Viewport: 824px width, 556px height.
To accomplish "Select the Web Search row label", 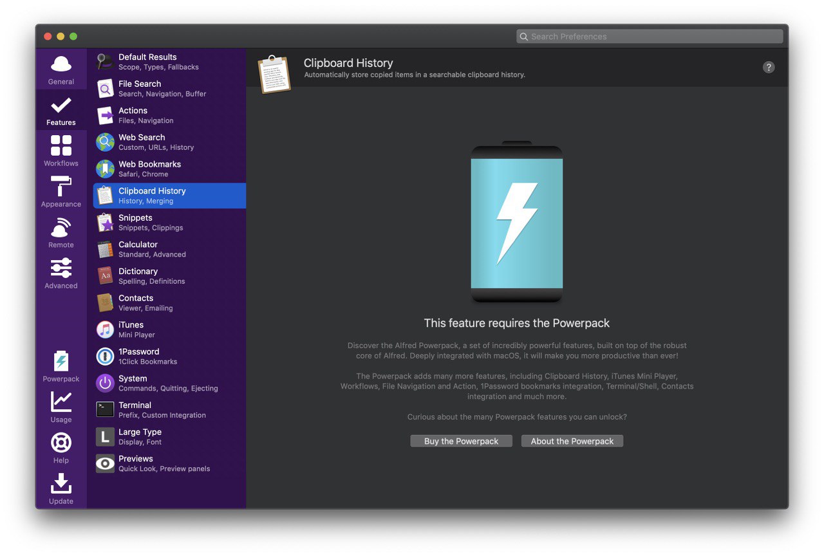I will pyautogui.click(x=142, y=138).
